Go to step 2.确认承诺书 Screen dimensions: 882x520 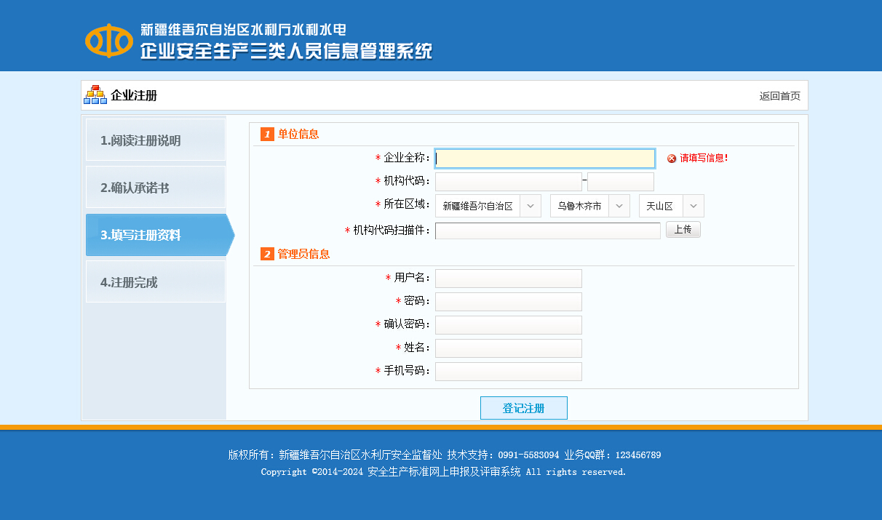[155, 188]
